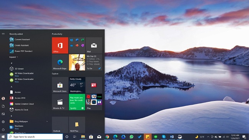This screenshot has width=249, height=140.
Task: Open the Start menu hamburger navigation icon
Action: pyautogui.click(x=3, y=34)
